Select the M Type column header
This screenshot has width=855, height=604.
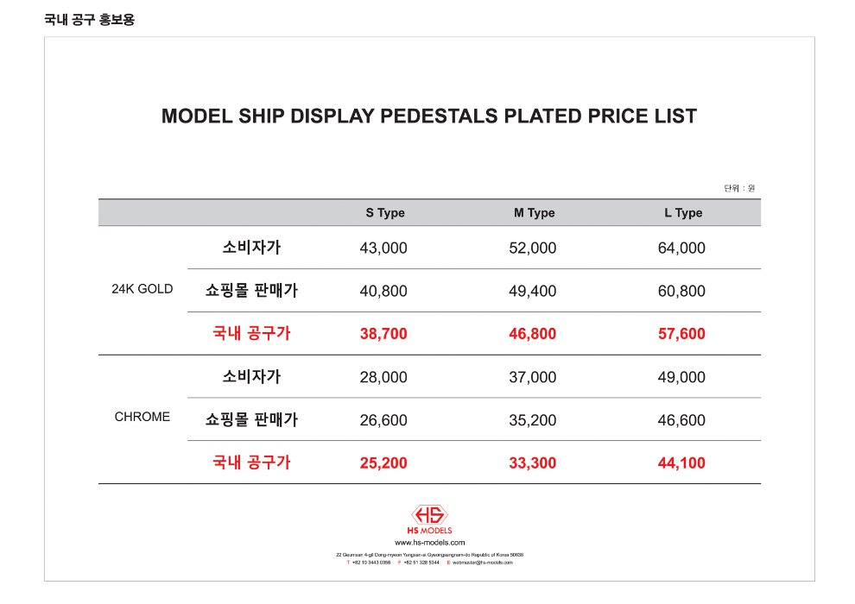click(x=535, y=213)
